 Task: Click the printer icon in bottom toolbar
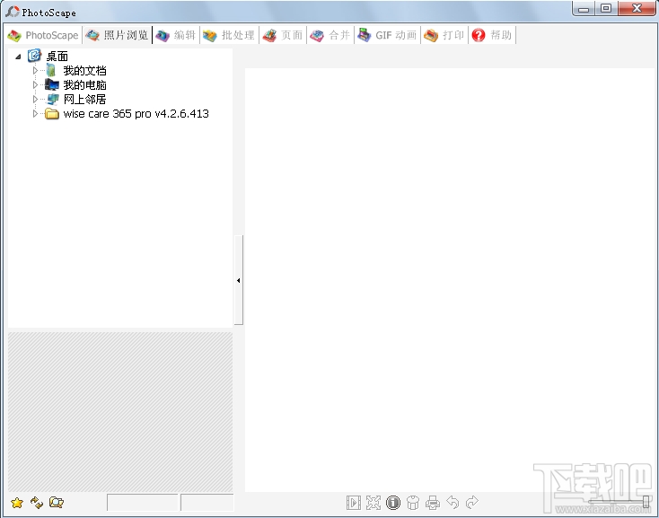click(433, 503)
